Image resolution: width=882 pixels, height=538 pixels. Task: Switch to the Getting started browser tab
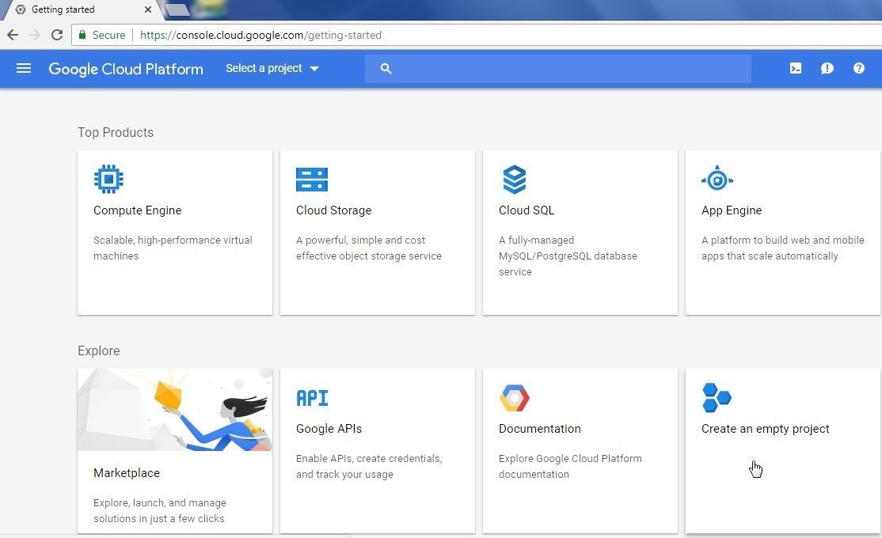[x=71, y=10]
